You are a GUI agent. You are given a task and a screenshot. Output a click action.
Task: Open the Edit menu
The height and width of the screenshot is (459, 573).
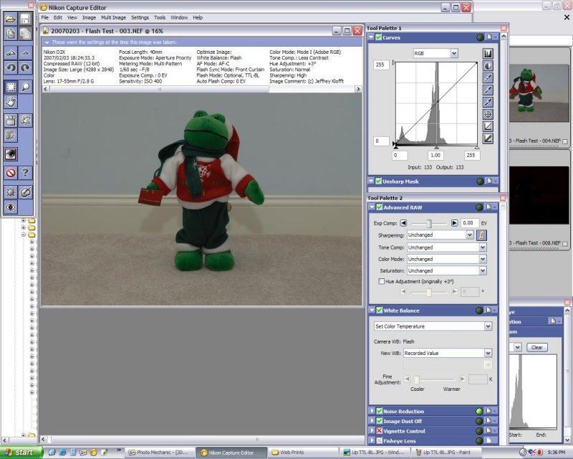(x=58, y=17)
